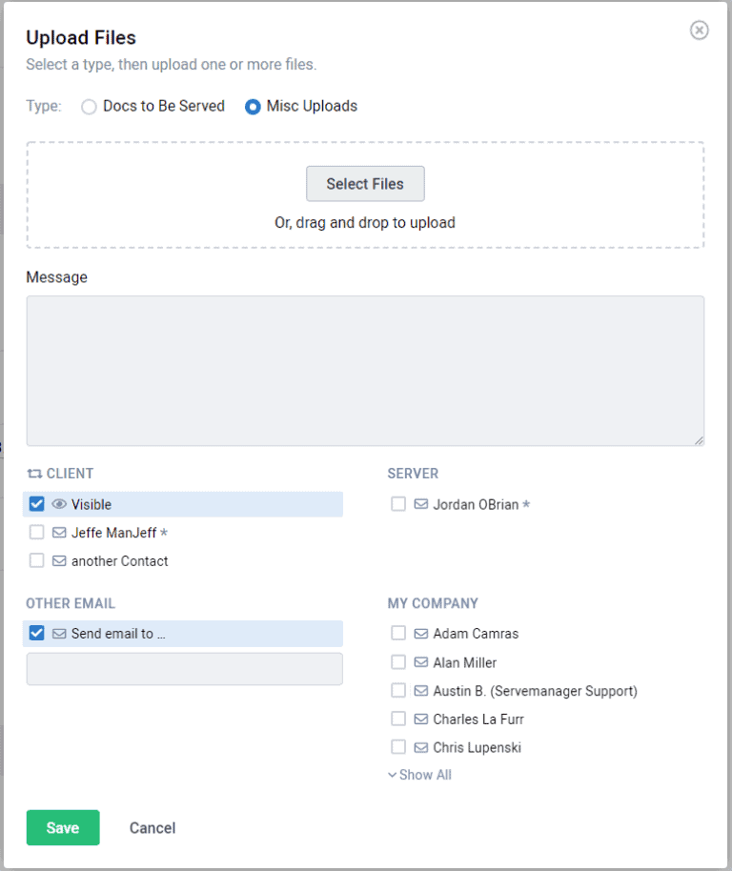This screenshot has height=871, width=732.
Task: Click the Cancel link
Action: click(x=152, y=827)
